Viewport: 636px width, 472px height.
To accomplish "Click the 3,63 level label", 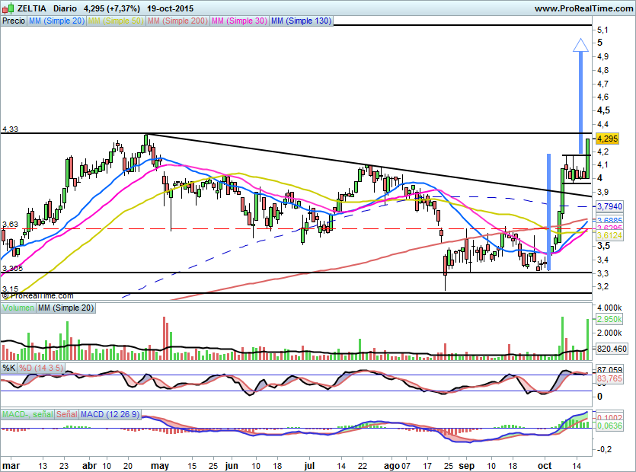I will click(10, 225).
